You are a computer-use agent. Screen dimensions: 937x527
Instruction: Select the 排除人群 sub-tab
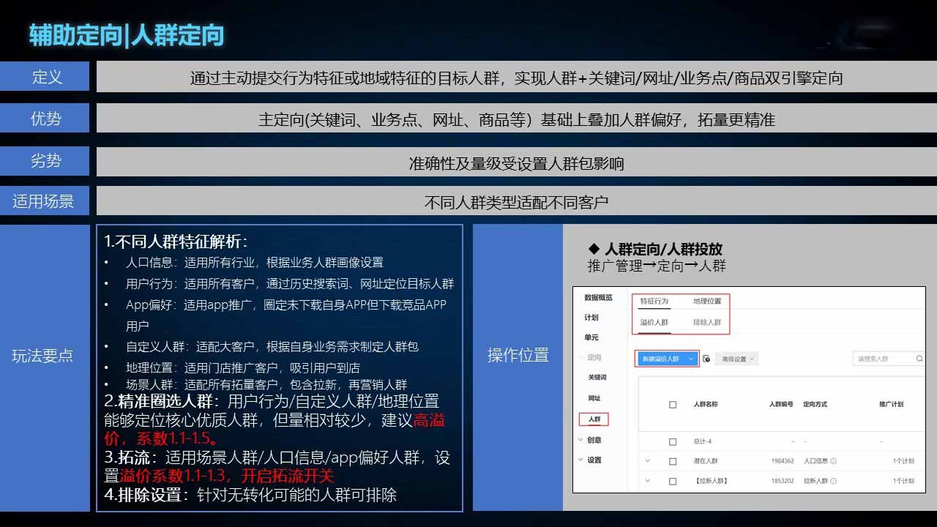point(707,322)
